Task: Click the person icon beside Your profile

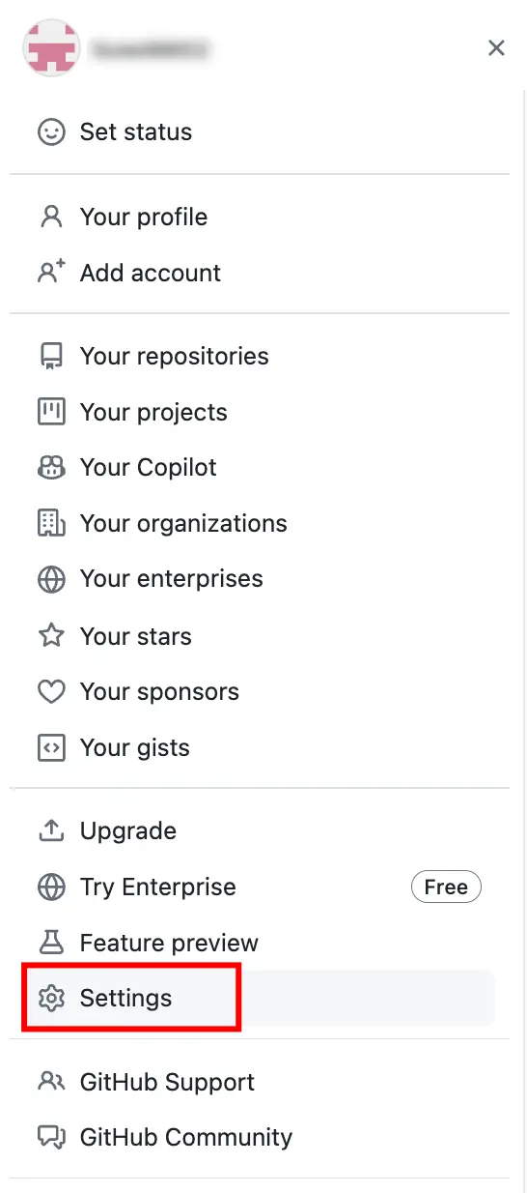Action: [51, 217]
